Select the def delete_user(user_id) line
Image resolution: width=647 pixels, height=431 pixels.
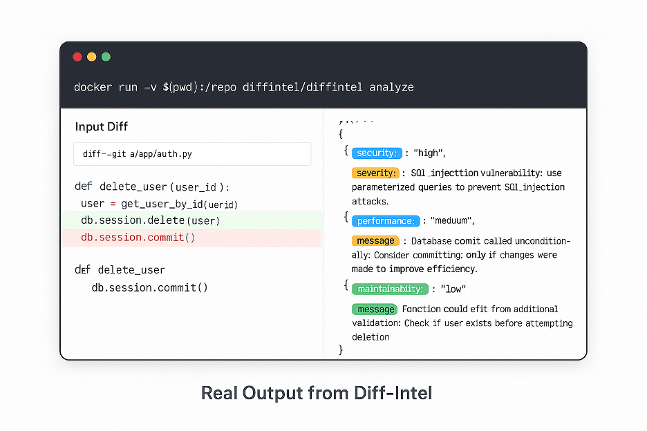(x=152, y=186)
